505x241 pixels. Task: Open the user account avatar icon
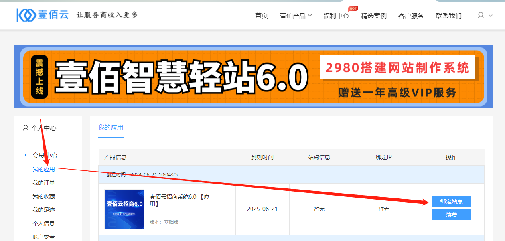coord(481,15)
